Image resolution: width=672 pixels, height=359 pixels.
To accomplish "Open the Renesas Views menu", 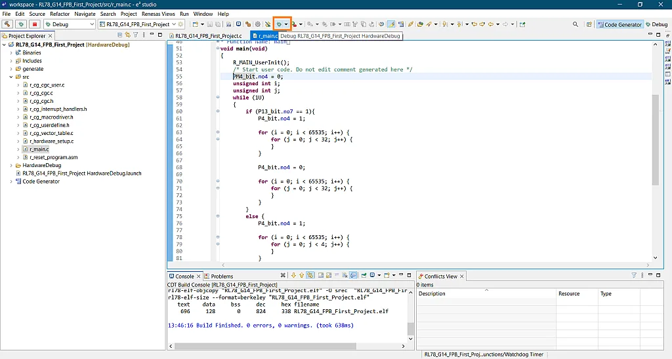I will [x=158, y=14].
